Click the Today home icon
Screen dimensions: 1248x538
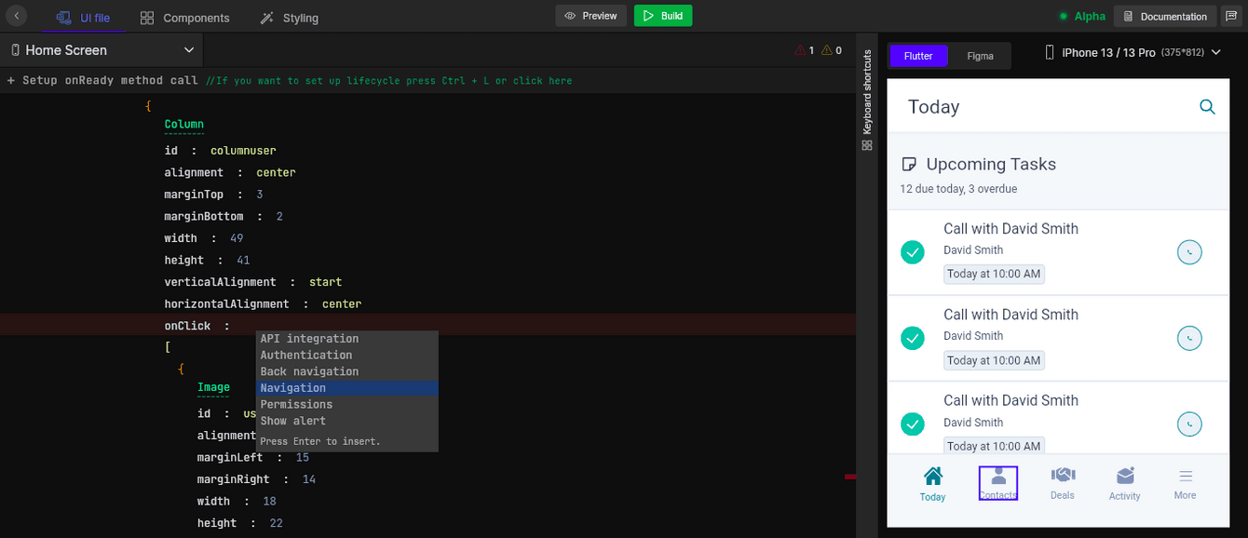tap(932, 477)
